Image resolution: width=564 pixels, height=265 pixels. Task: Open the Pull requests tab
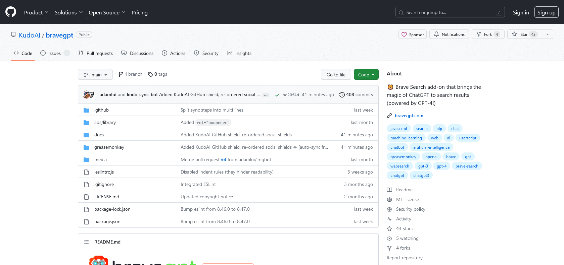[96, 53]
